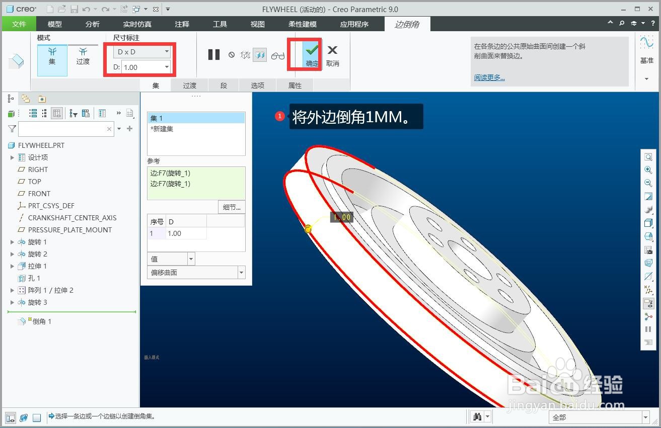Click the tree filter icon
This screenshot has height=428, width=661.
(74, 113)
